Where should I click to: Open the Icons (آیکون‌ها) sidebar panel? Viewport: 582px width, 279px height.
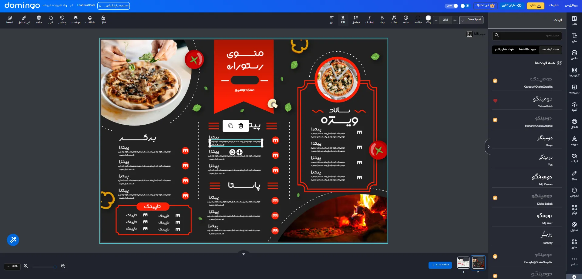pyautogui.click(x=574, y=72)
